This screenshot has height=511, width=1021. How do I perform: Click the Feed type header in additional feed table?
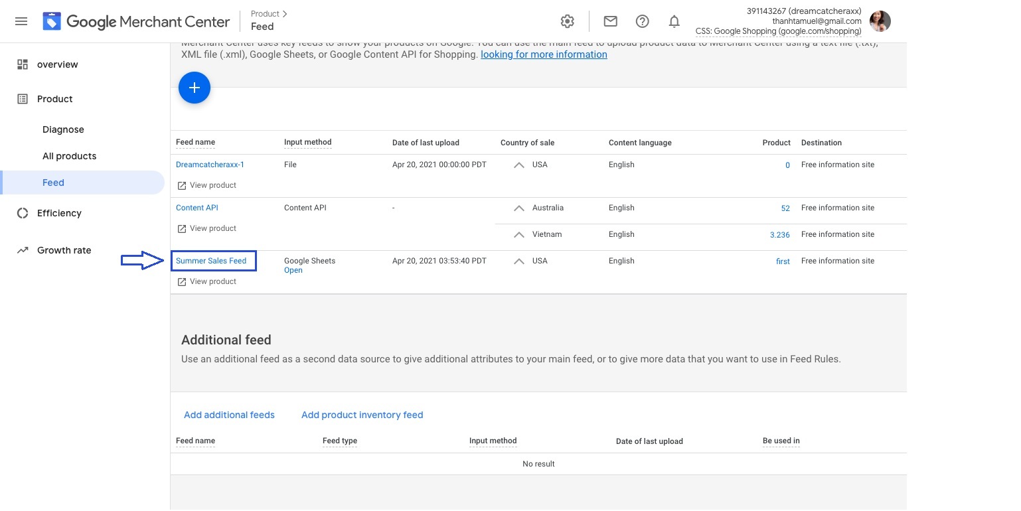pyautogui.click(x=340, y=441)
